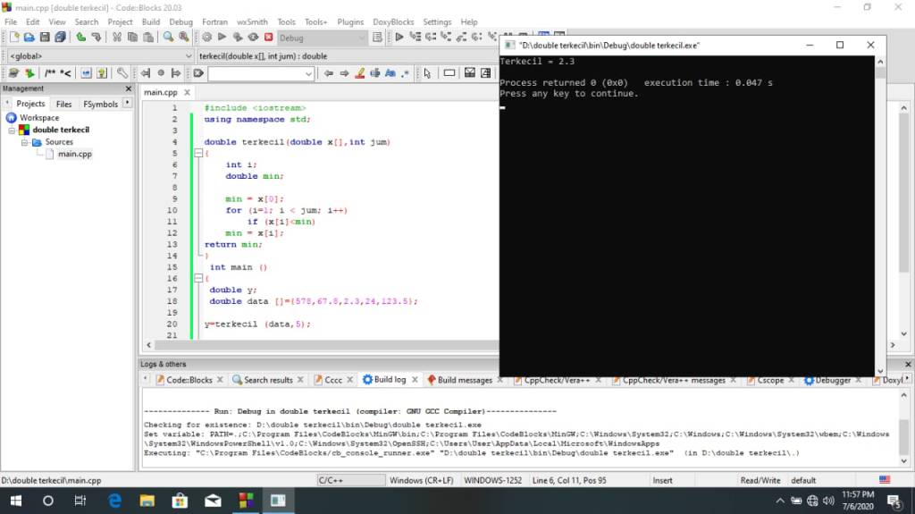Save the file using the floppy disk icon

[45, 37]
